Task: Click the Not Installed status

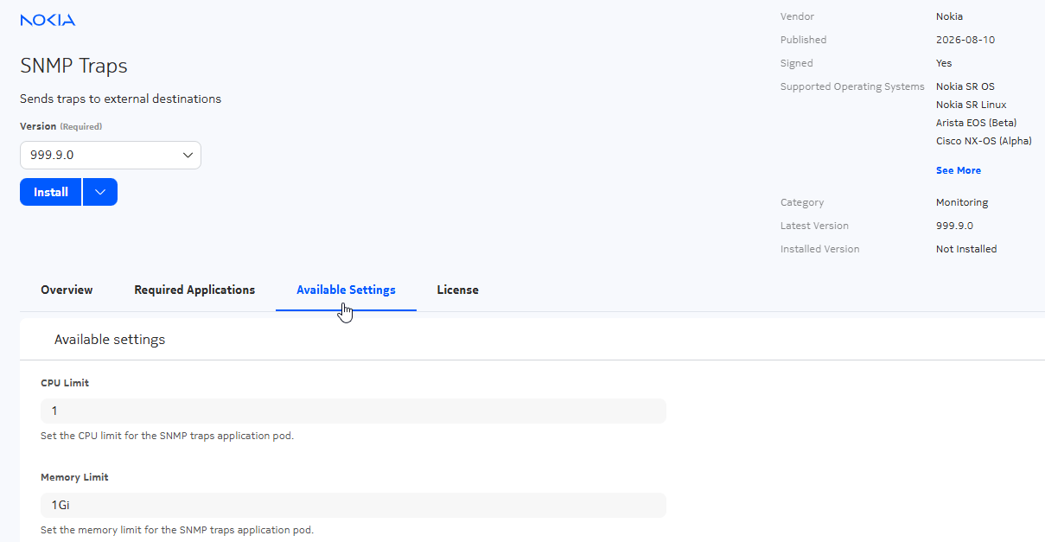Action: (966, 249)
